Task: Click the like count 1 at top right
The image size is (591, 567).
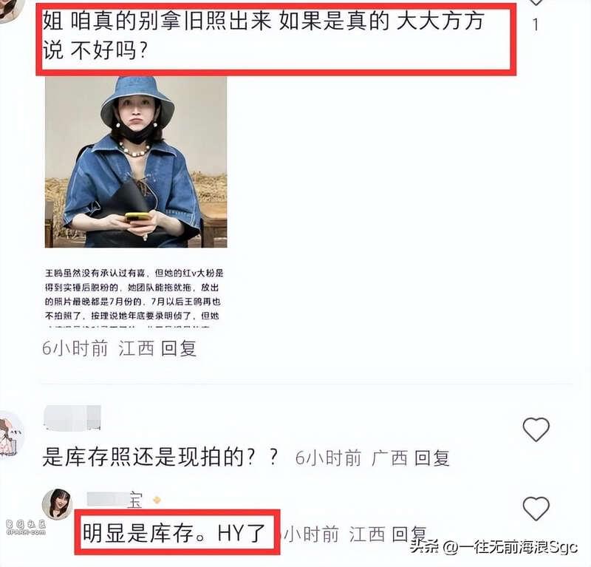Action: pos(535,24)
